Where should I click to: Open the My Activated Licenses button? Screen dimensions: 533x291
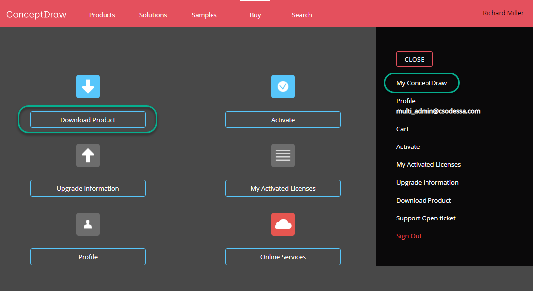tap(283, 188)
